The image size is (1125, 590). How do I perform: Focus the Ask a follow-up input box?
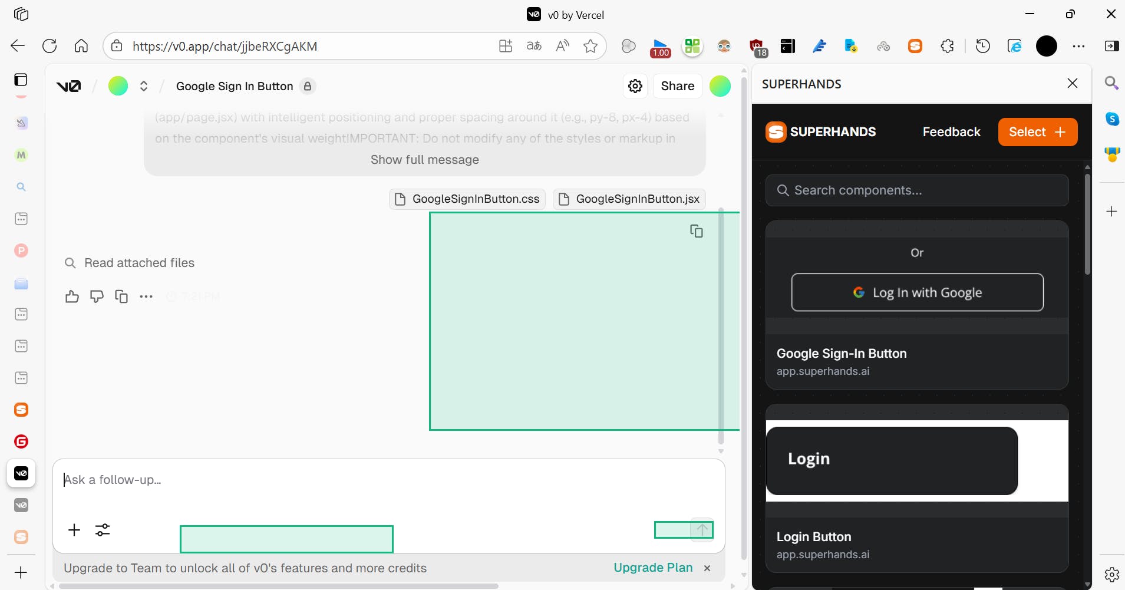[x=389, y=480]
